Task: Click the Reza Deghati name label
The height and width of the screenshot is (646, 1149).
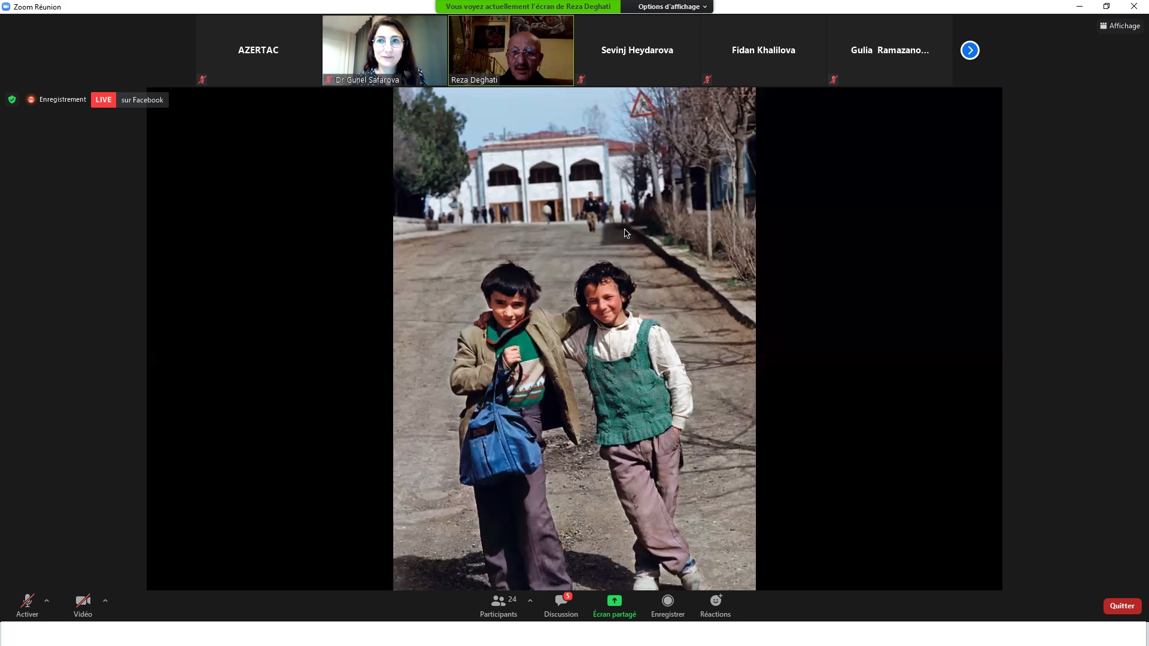Action: pos(474,80)
